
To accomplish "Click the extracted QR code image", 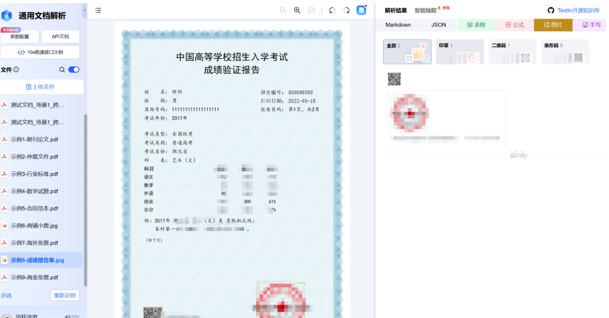I will point(394,79).
